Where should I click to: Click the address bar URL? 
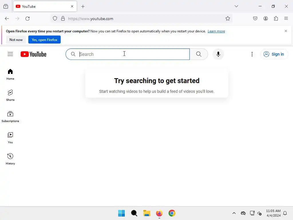tap(91, 19)
